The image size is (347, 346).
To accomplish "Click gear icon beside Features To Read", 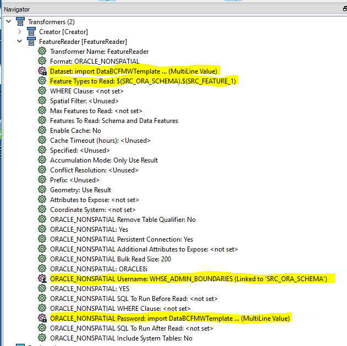I will tap(42, 120).
